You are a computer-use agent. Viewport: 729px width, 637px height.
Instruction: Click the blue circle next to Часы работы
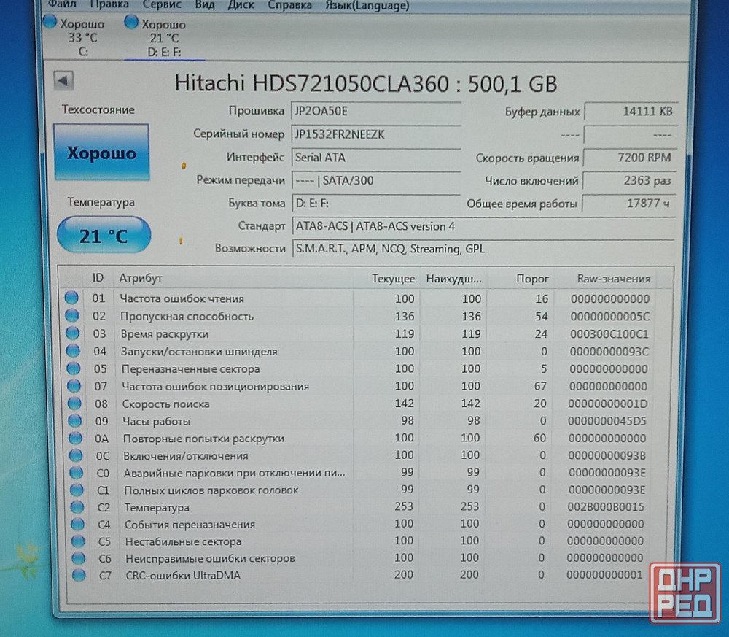pyautogui.click(x=74, y=421)
